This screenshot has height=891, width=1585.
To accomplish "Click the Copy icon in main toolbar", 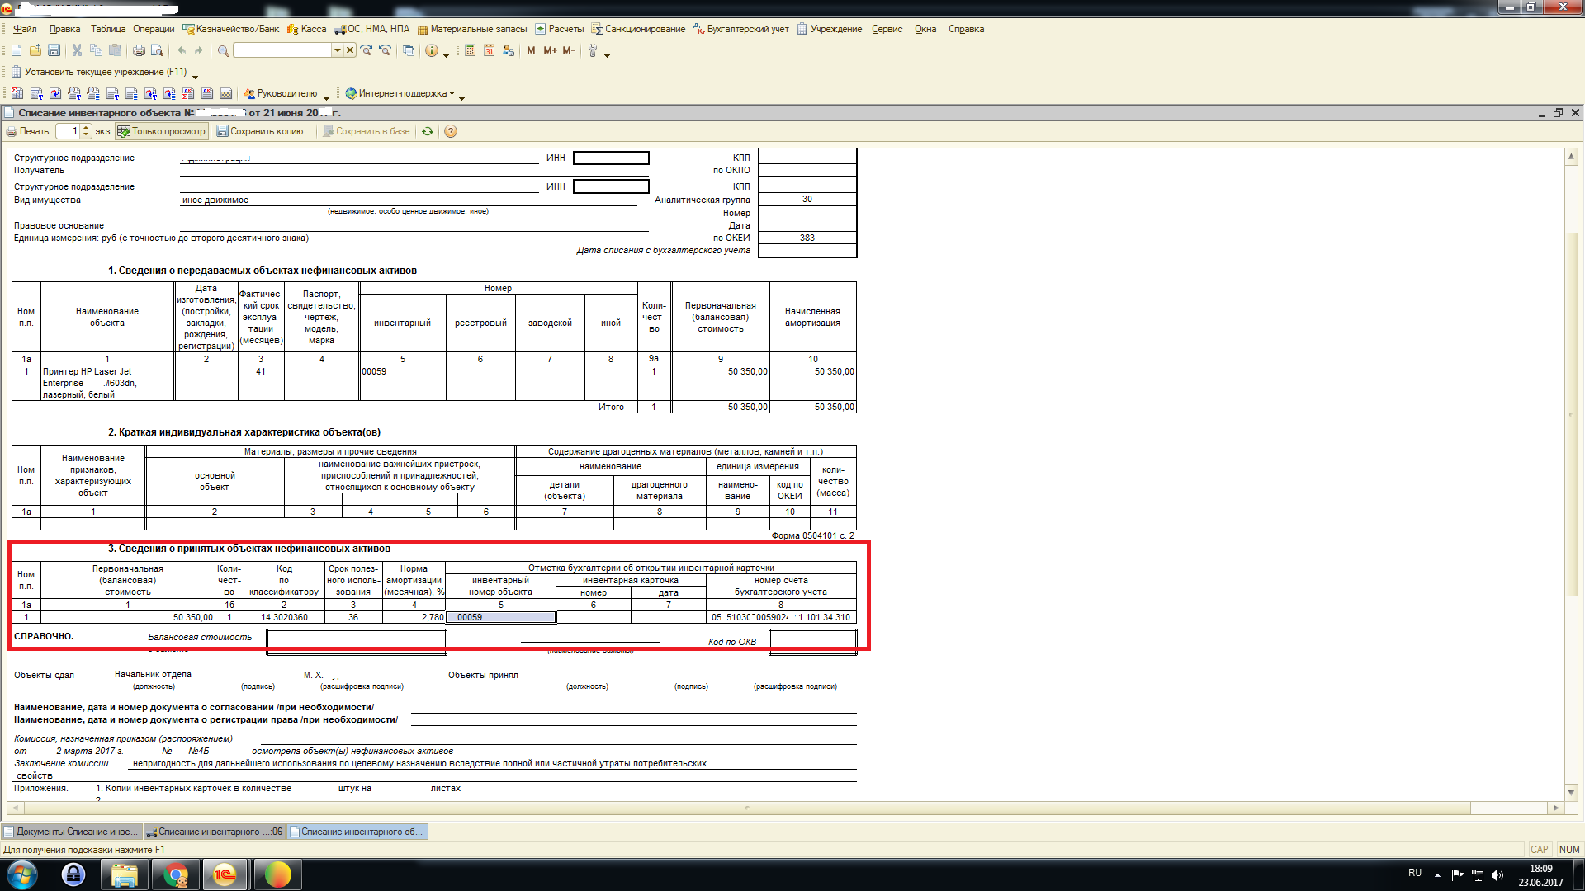I will point(96,51).
